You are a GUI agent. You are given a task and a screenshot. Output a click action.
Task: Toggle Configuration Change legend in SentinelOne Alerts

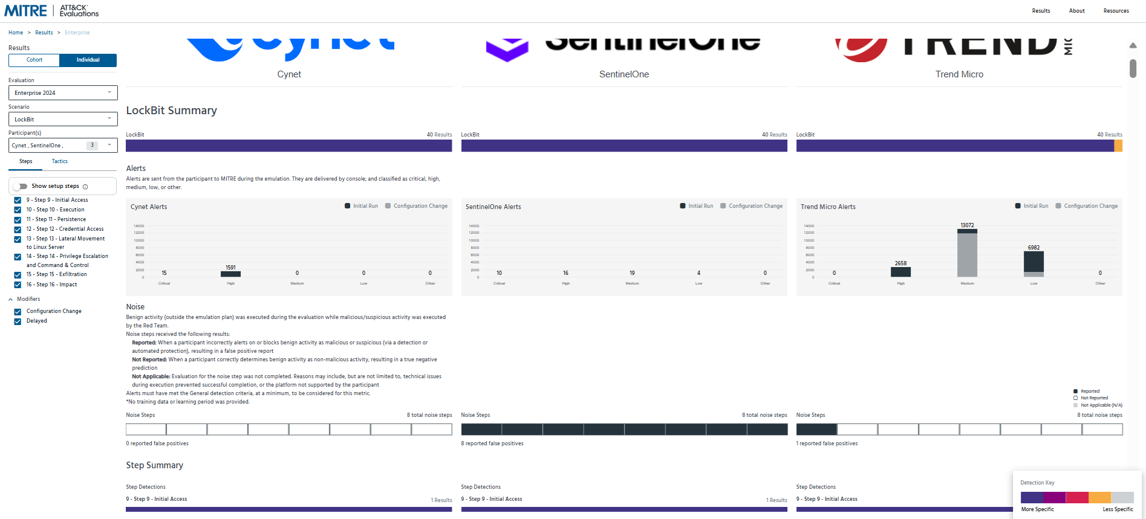point(751,206)
